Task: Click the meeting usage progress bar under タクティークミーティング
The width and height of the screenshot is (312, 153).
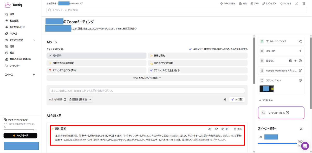Action: pyautogui.click(x=20, y=130)
